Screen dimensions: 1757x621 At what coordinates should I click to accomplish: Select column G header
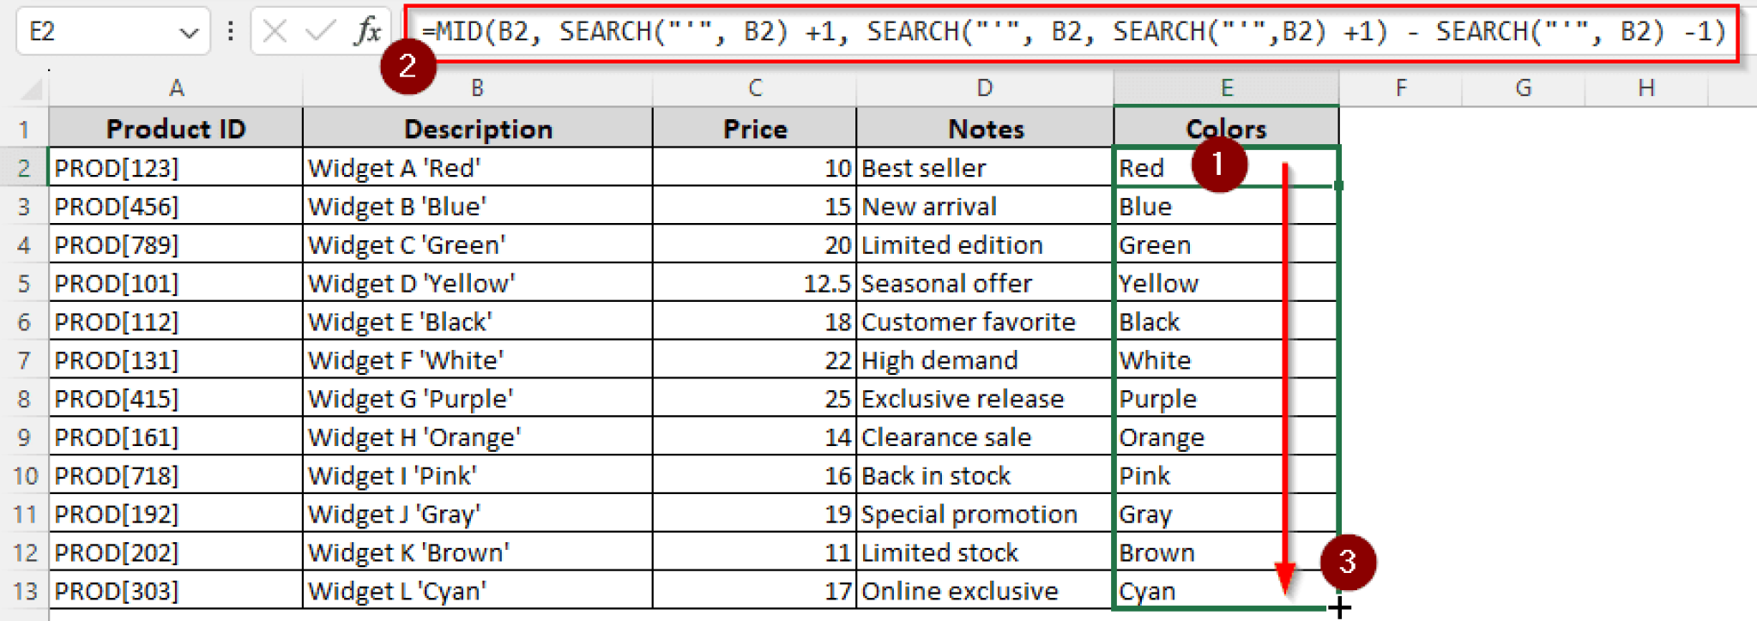pyautogui.click(x=1523, y=87)
